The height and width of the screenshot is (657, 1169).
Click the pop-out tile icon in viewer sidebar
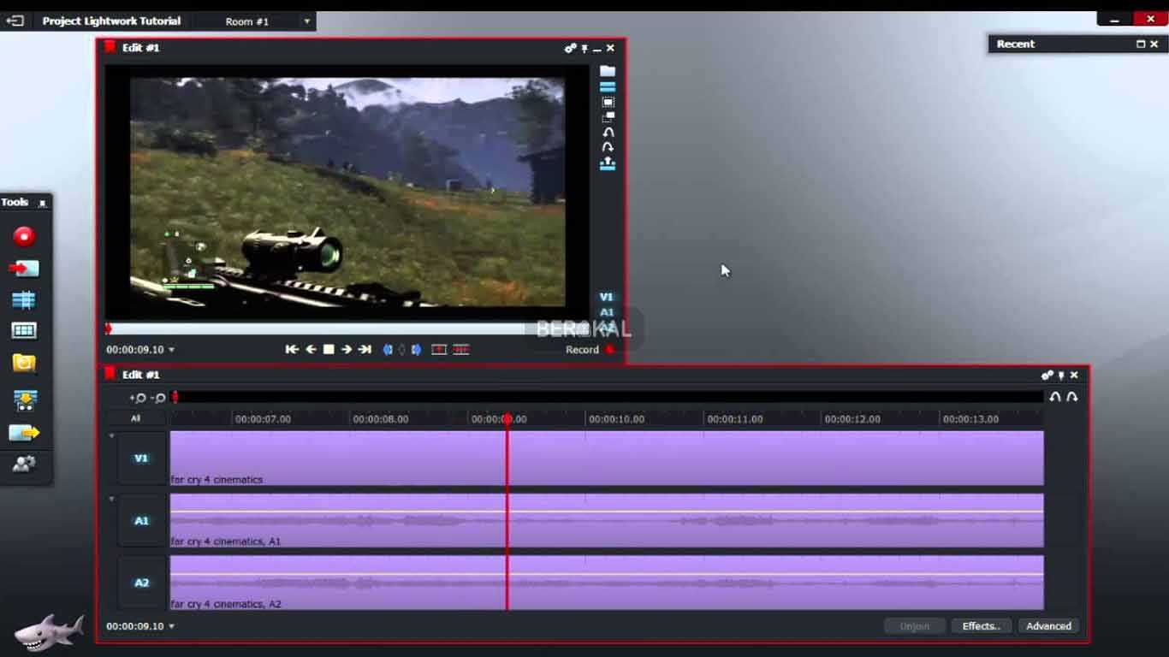coord(608,117)
